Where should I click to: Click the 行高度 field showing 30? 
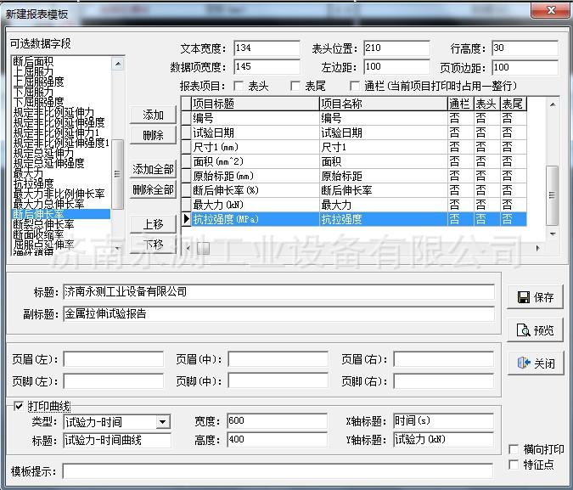[x=525, y=48]
